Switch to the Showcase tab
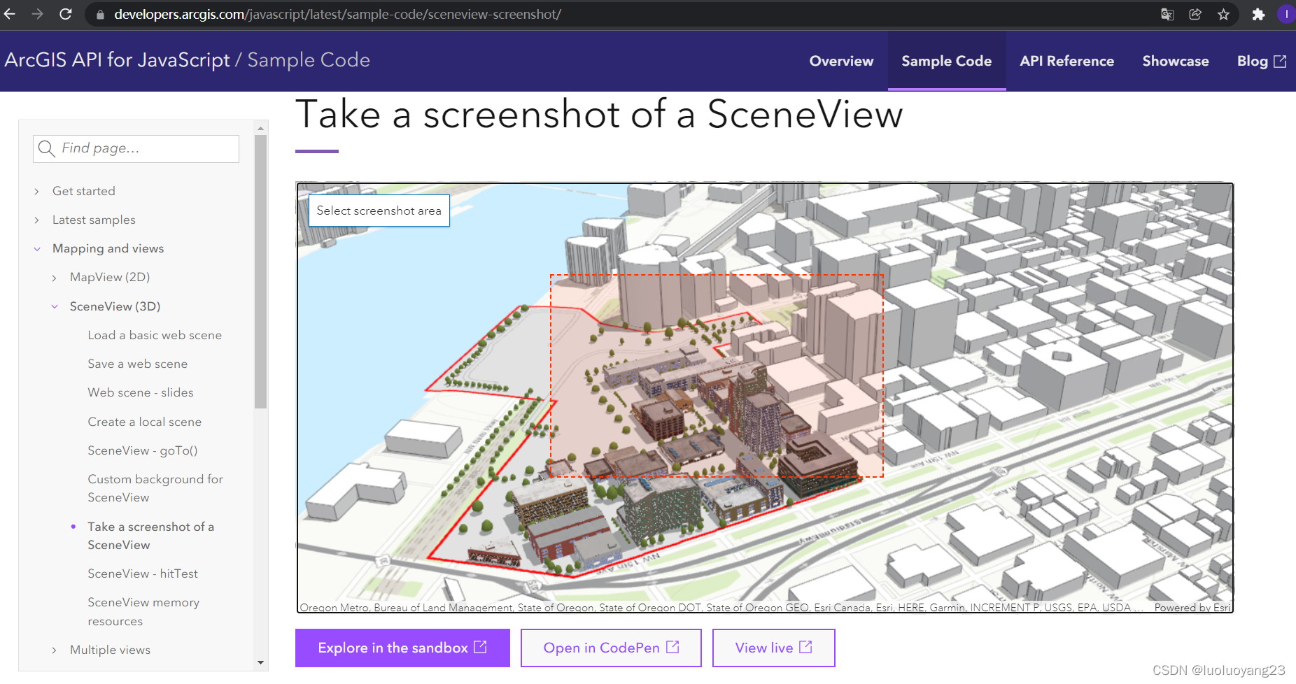The height and width of the screenshot is (684, 1296). pyautogui.click(x=1176, y=62)
